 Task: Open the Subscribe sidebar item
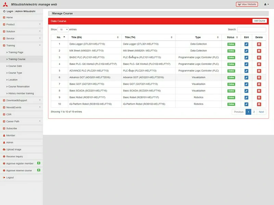21,128
